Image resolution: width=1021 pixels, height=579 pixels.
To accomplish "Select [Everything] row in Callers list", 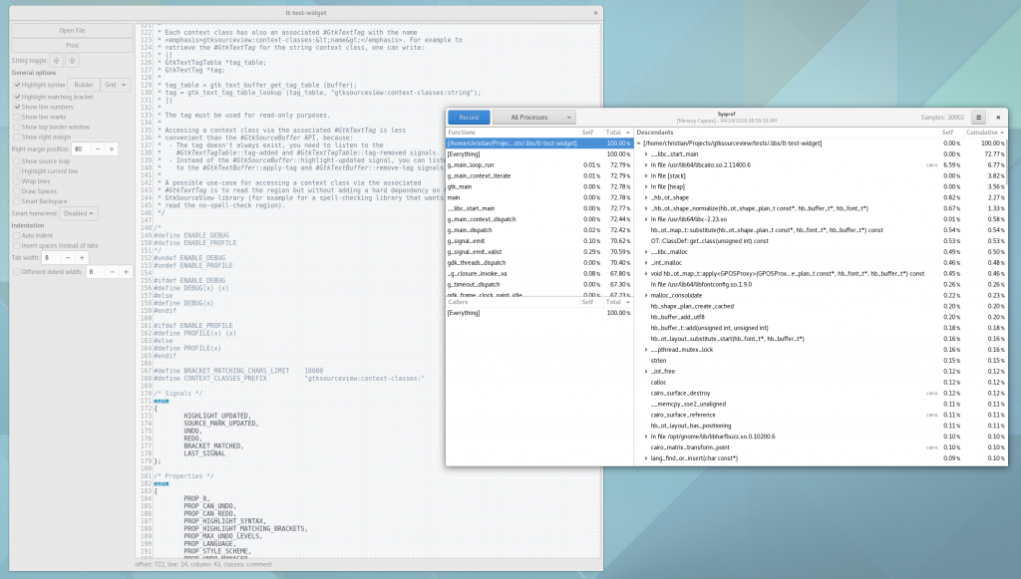I will click(x=539, y=313).
